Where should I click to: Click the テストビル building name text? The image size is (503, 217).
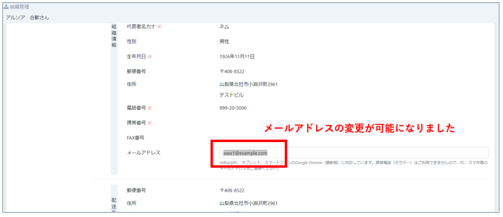(x=231, y=95)
